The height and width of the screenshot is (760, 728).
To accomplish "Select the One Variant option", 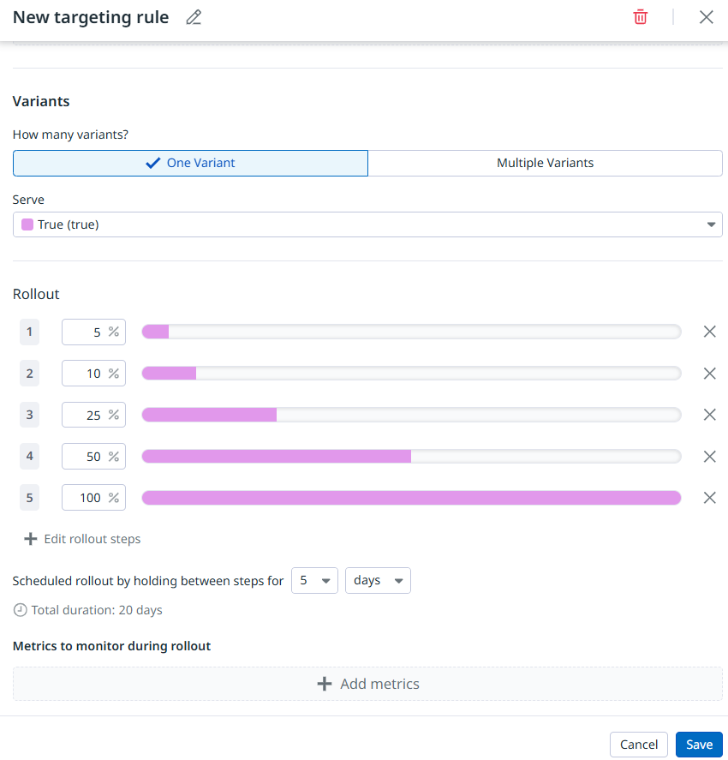I will pos(190,163).
